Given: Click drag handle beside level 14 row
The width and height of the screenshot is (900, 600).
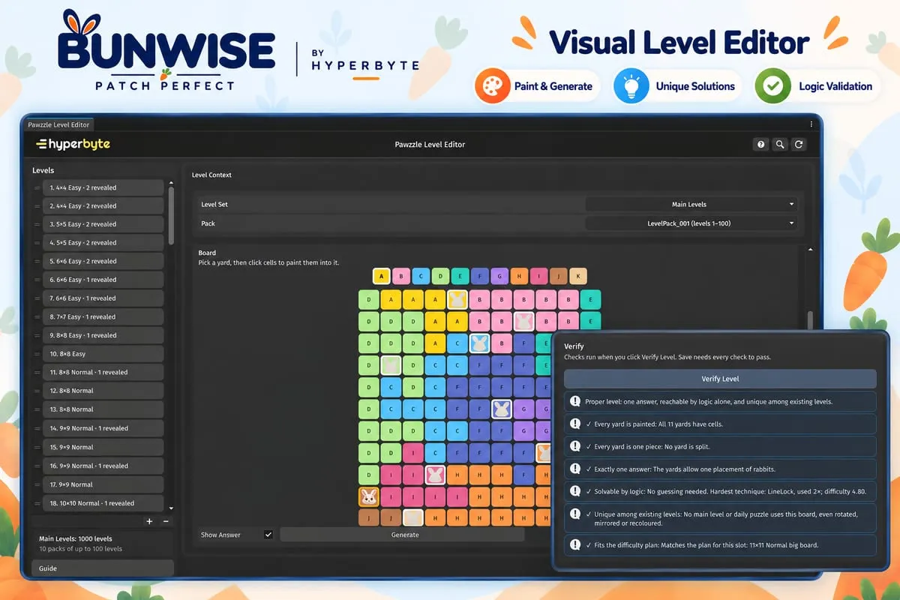Looking at the screenshot, I should [x=37, y=428].
